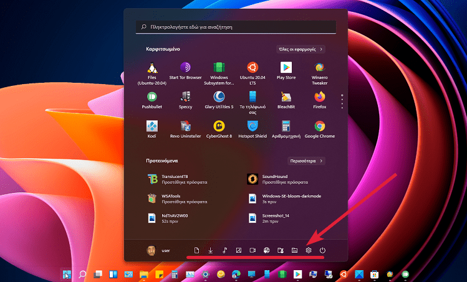Open File Explorer icon in Start footer
Screen dimensions: 467x282
(294, 250)
